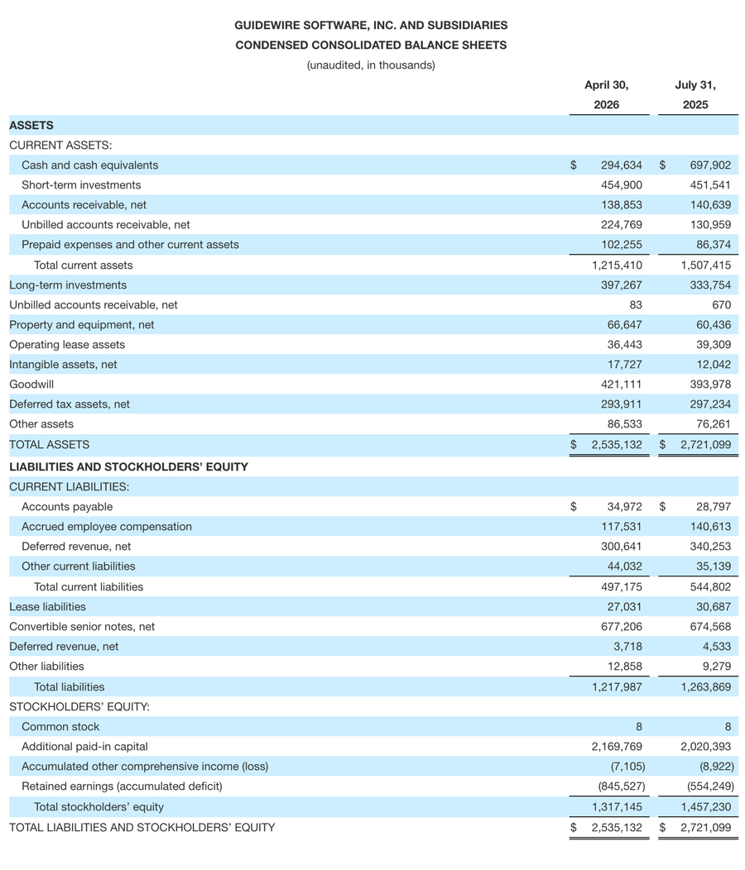The width and height of the screenshot is (745, 870).
Task: Click the 'Accounts receivable, net' label
Action: (x=84, y=205)
